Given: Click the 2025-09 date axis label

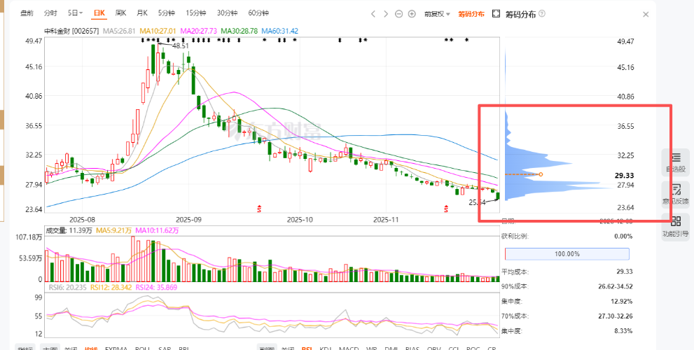Looking at the screenshot, I should (188, 220).
